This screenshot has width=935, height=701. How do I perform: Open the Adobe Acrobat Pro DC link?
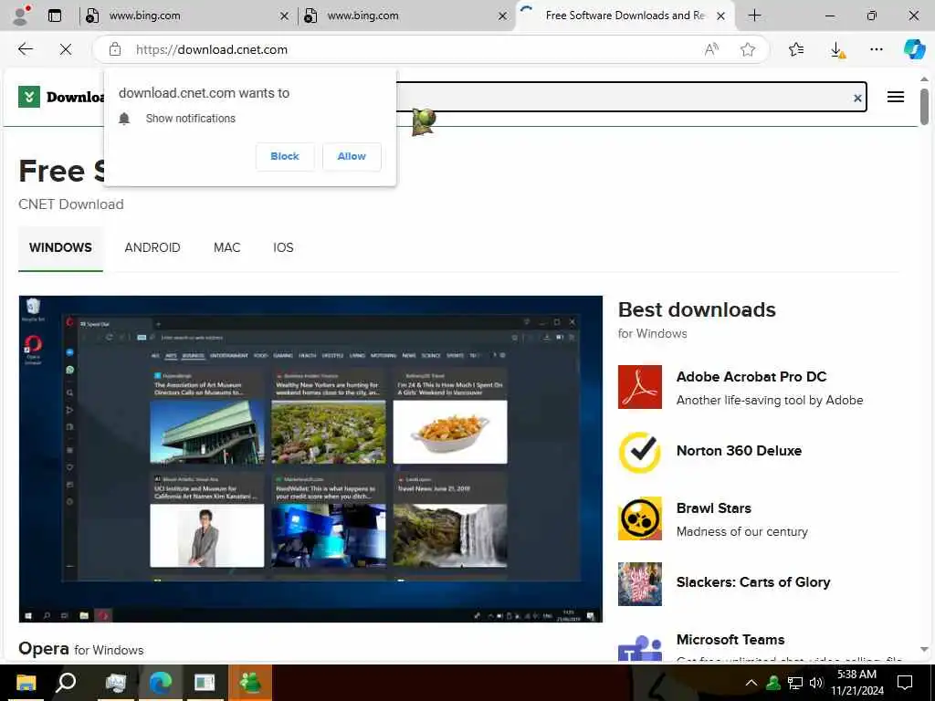pos(751,377)
